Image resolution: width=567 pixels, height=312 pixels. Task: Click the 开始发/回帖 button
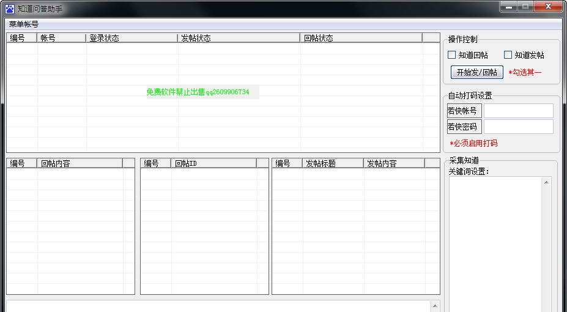coord(476,72)
